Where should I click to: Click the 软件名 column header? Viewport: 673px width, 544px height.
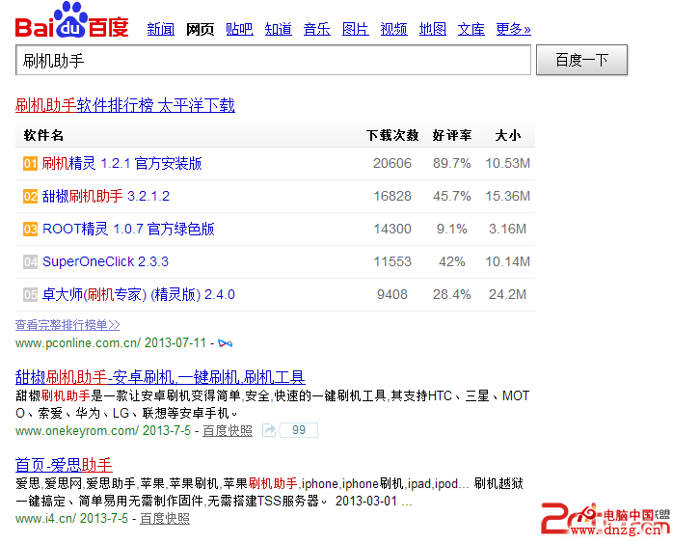click(43, 136)
